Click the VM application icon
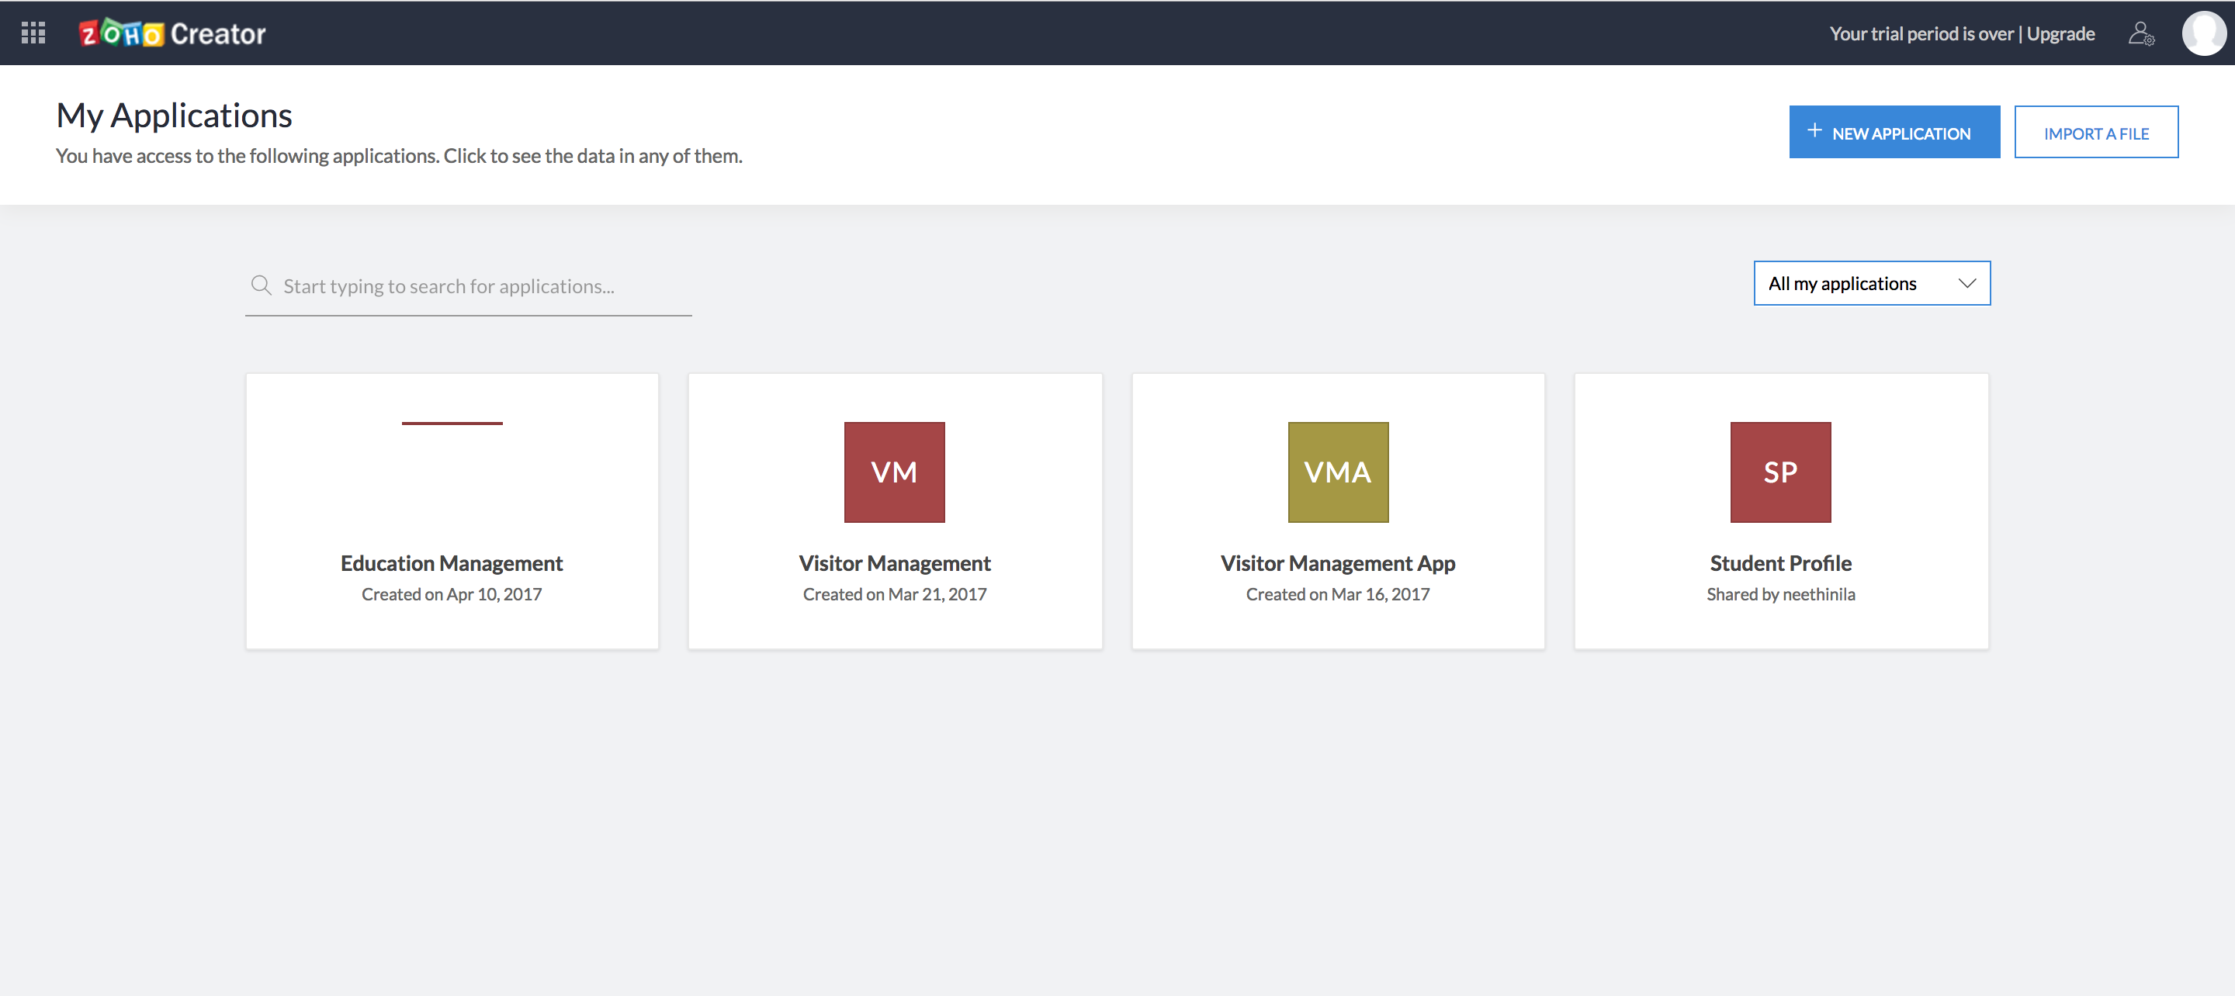Screen dimensions: 2235x996 tap(895, 472)
